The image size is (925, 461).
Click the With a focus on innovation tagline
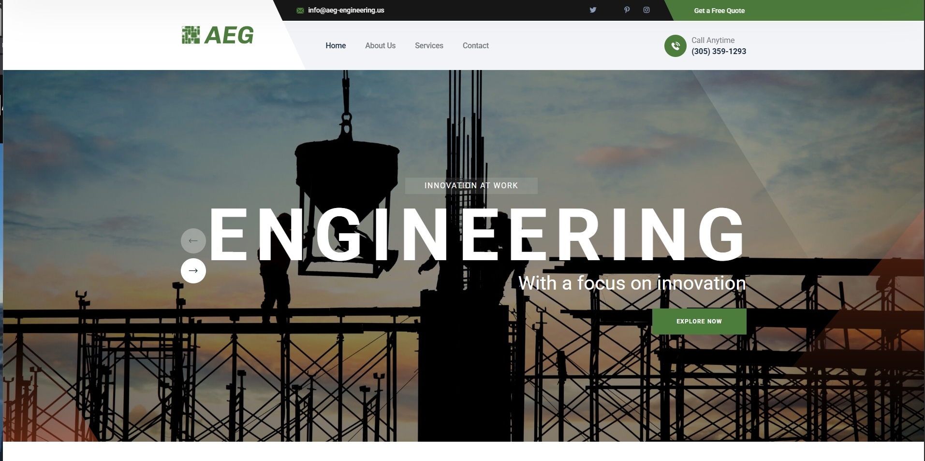coord(631,283)
